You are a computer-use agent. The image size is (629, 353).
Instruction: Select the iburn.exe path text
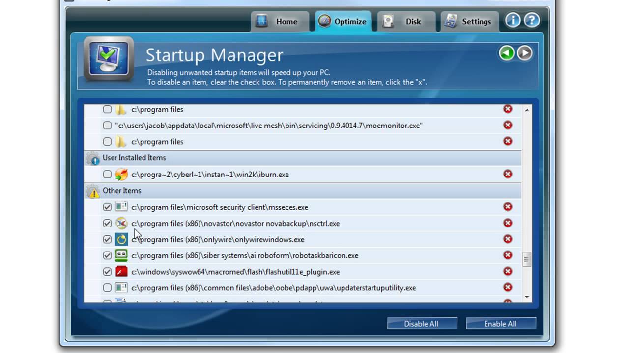point(210,175)
